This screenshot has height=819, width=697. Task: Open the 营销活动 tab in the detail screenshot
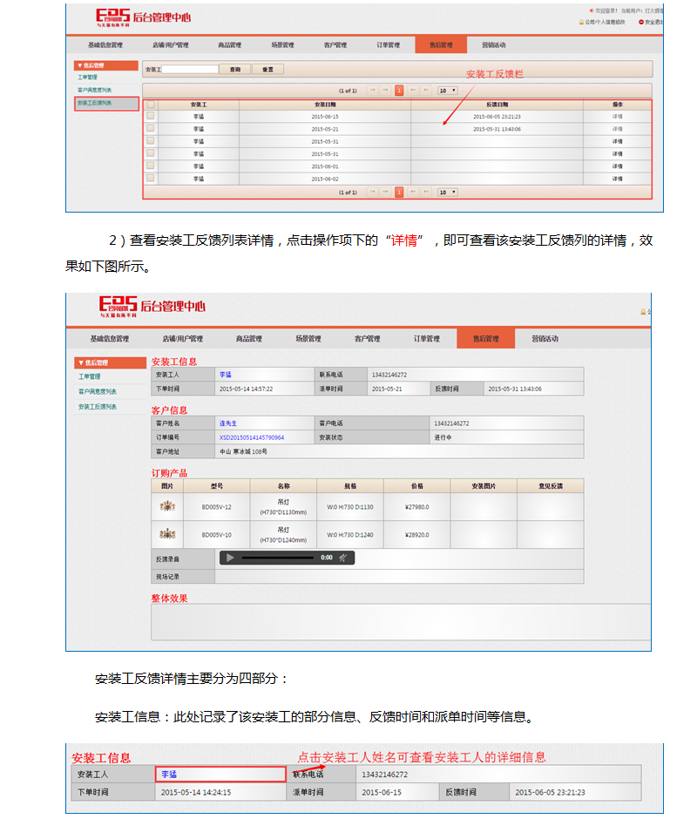[545, 338]
